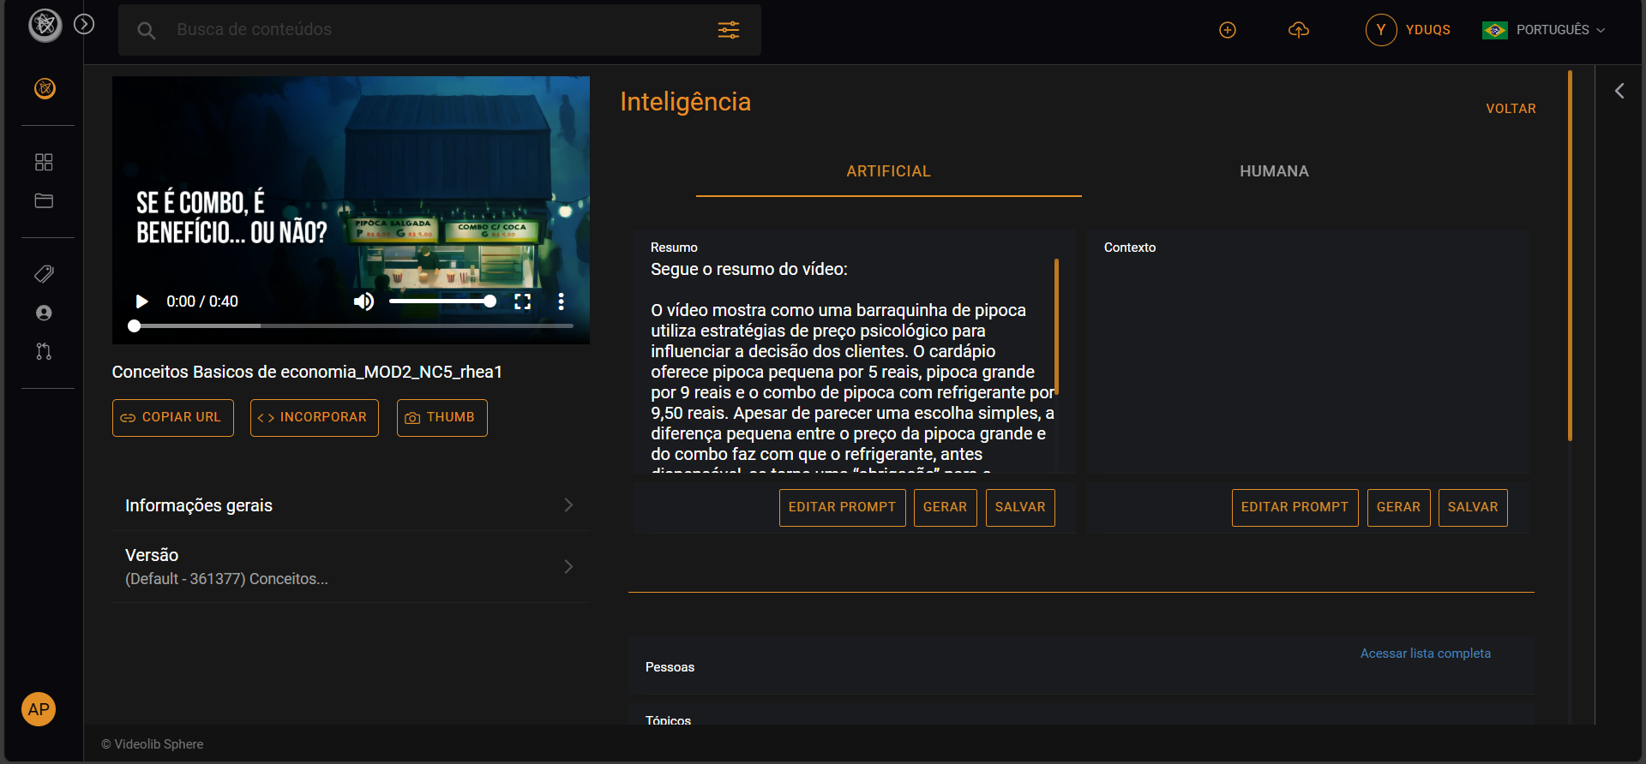Viewport: 1646px width, 764px height.
Task: Open the branch workflow icon in the sidebar
Action: (44, 351)
